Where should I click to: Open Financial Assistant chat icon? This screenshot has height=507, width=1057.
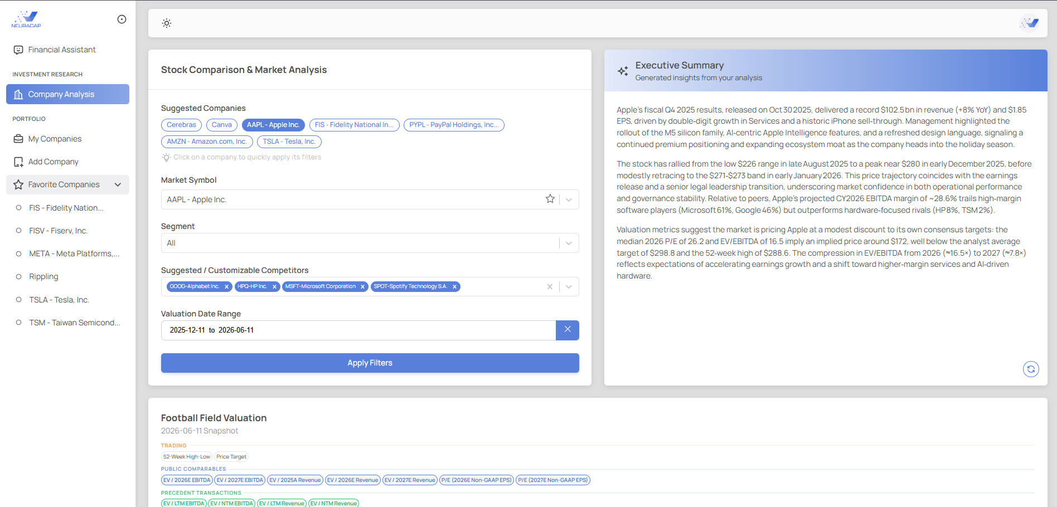coord(18,50)
